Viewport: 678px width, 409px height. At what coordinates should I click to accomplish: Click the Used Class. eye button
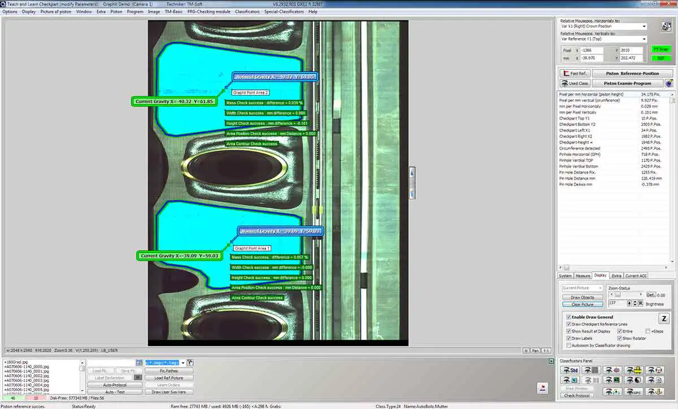[x=575, y=83]
